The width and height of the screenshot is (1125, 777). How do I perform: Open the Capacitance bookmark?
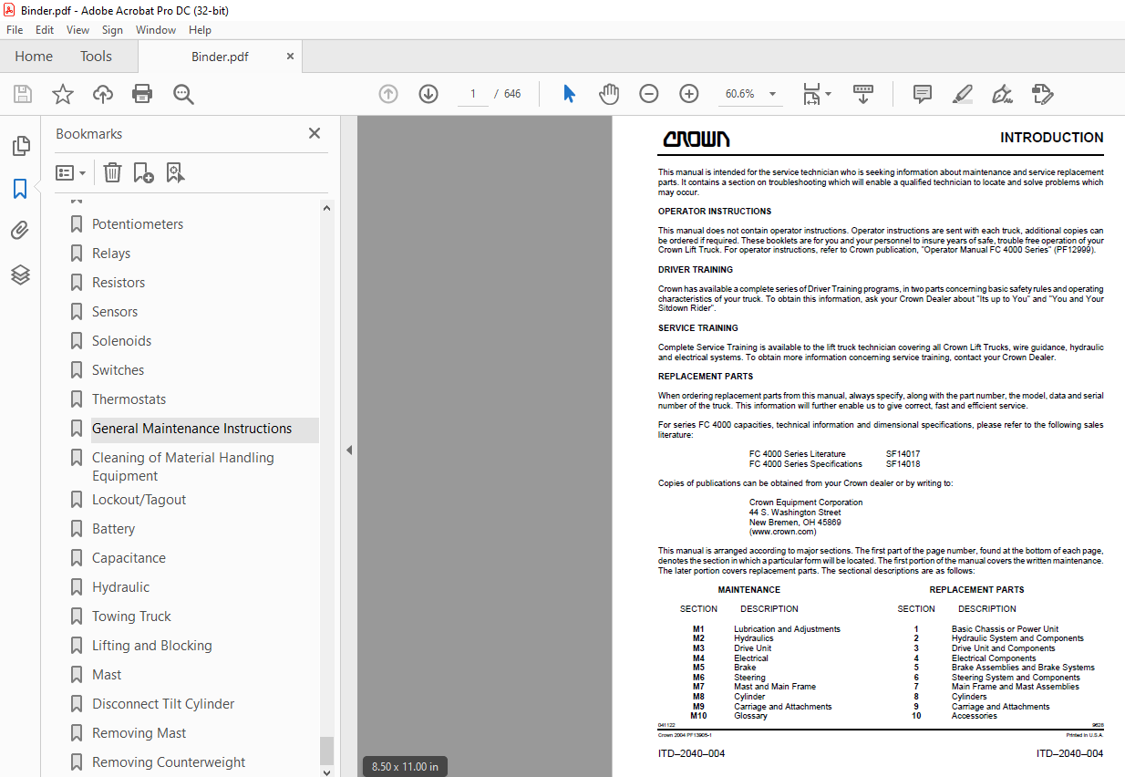pyautogui.click(x=129, y=558)
